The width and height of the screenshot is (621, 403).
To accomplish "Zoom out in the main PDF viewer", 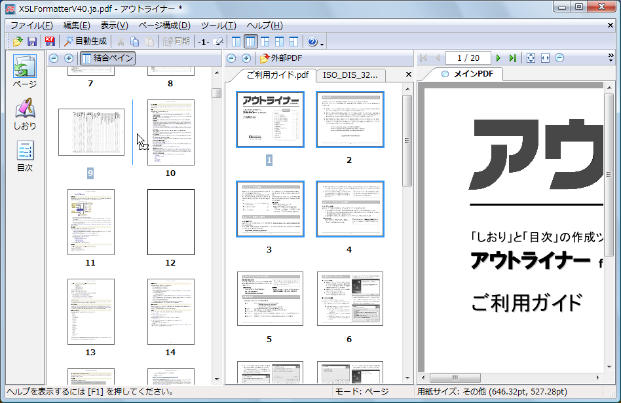I will coord(559,58).
